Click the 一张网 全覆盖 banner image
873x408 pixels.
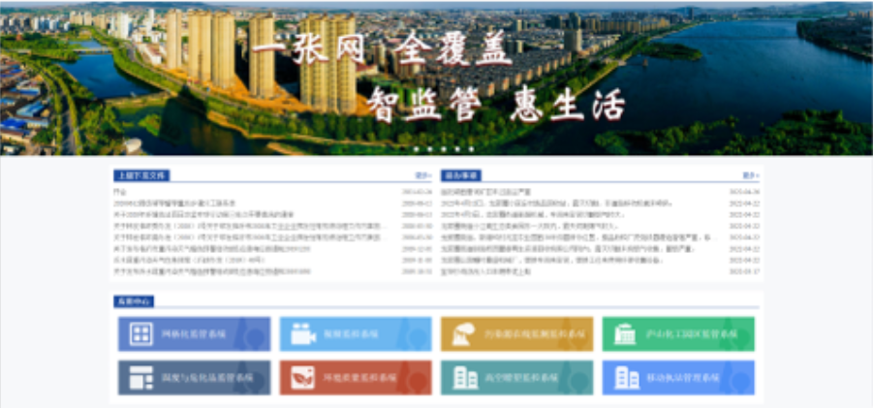pyautogui.click(x=436, y=78)
